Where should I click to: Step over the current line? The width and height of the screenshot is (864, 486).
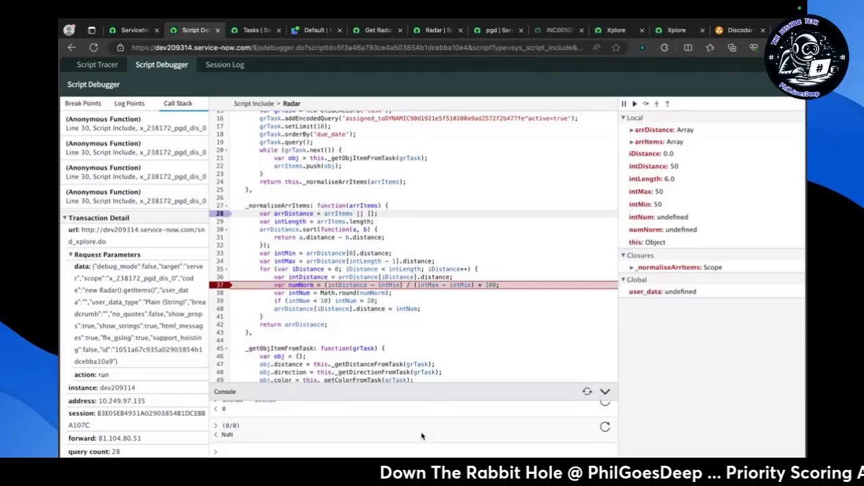[x=646, y=104]
